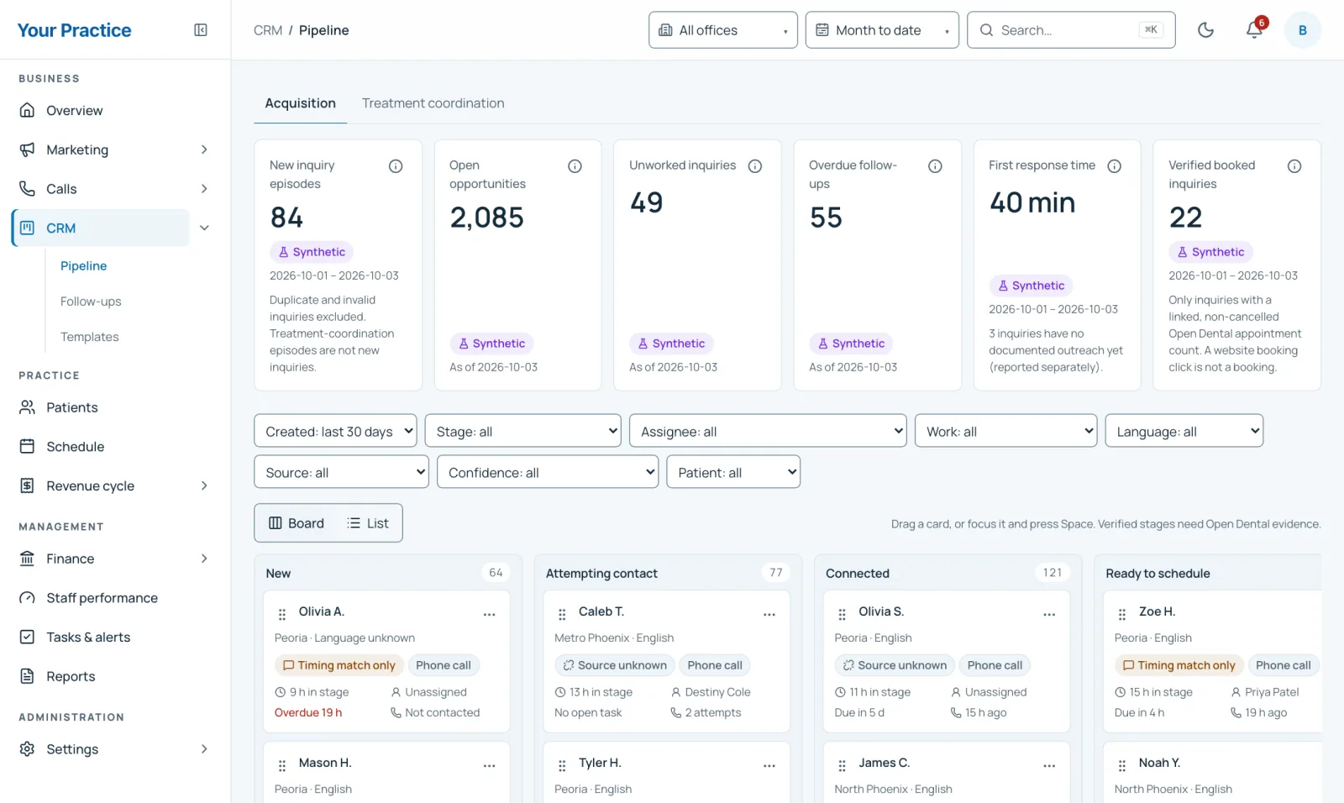Click info icon for Open opportunities

tap(575, 166)
